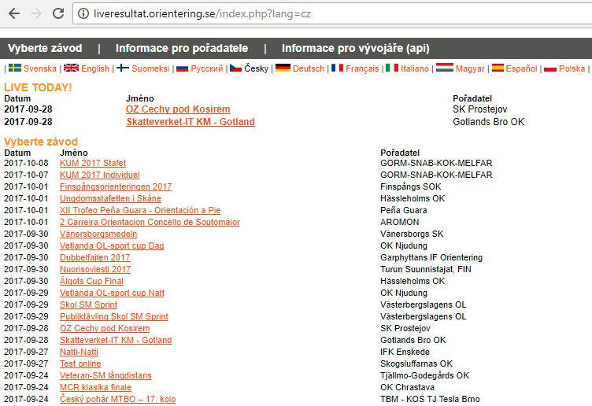Open KUM 2017 Individuel results
This screenshot has width=592, height=406.
point(100,175)
